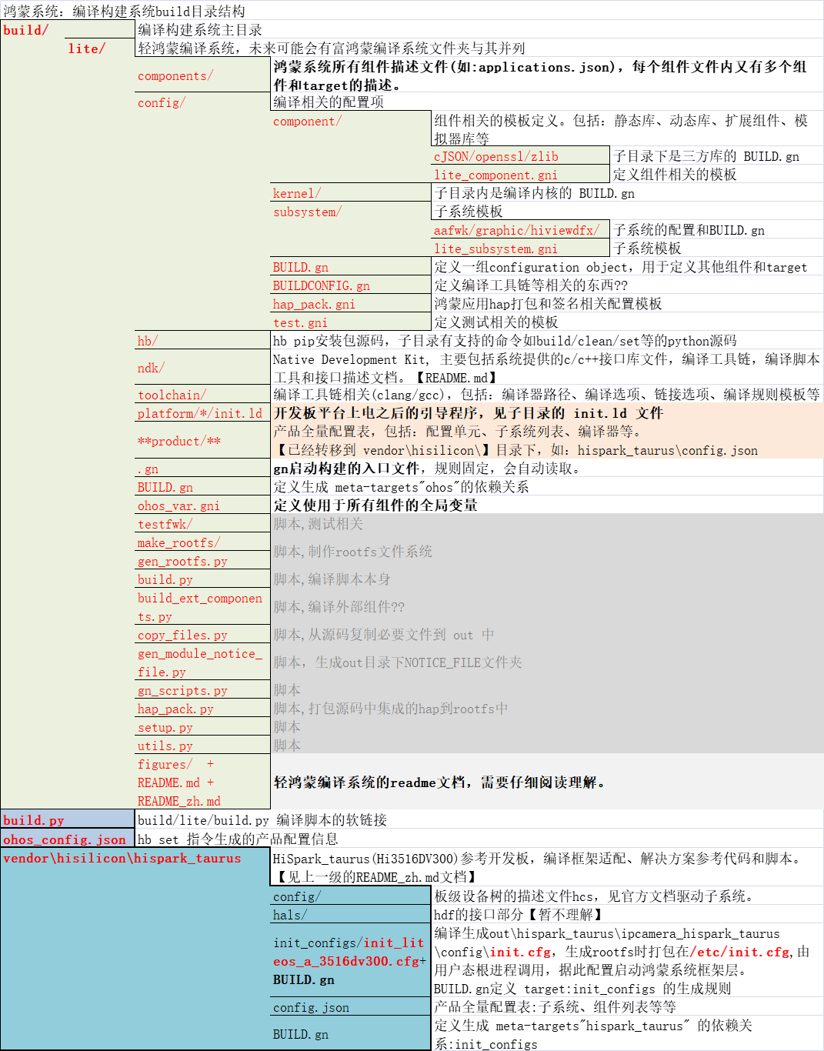Screen dimensions: 824x1051
Task: Click the subsystem/ folder entry
Action: point(305,212)
